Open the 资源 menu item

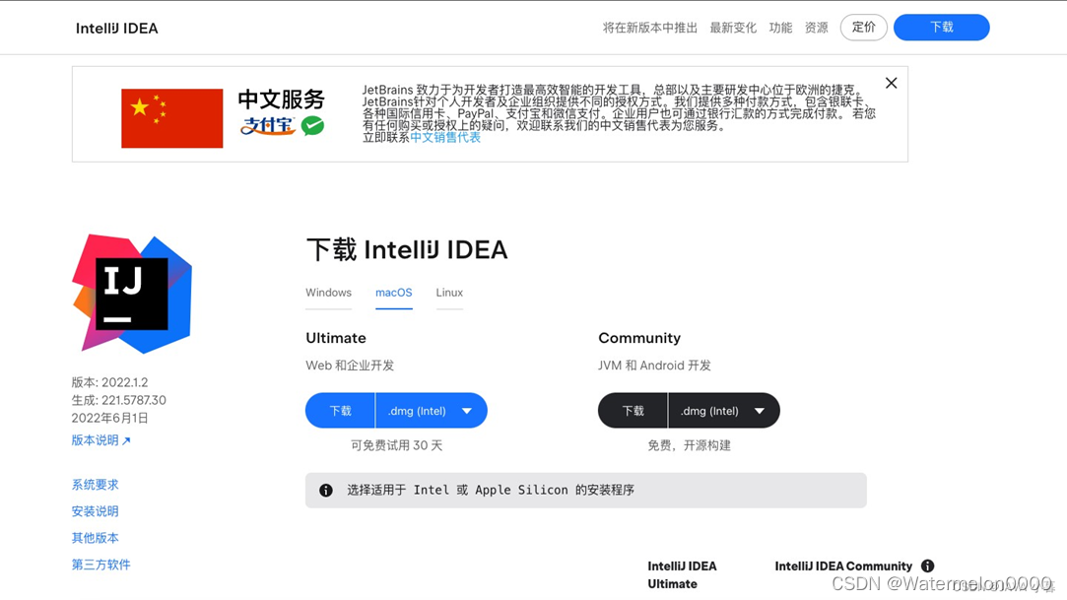click(816, 28)
